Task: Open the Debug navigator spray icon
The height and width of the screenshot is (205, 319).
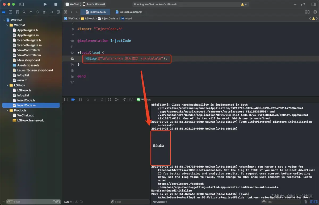Action: pyautogui.click(x=45, y=12)
